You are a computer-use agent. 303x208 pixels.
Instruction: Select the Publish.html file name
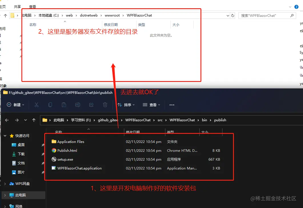pyautogui.click(x=67, y=150)
